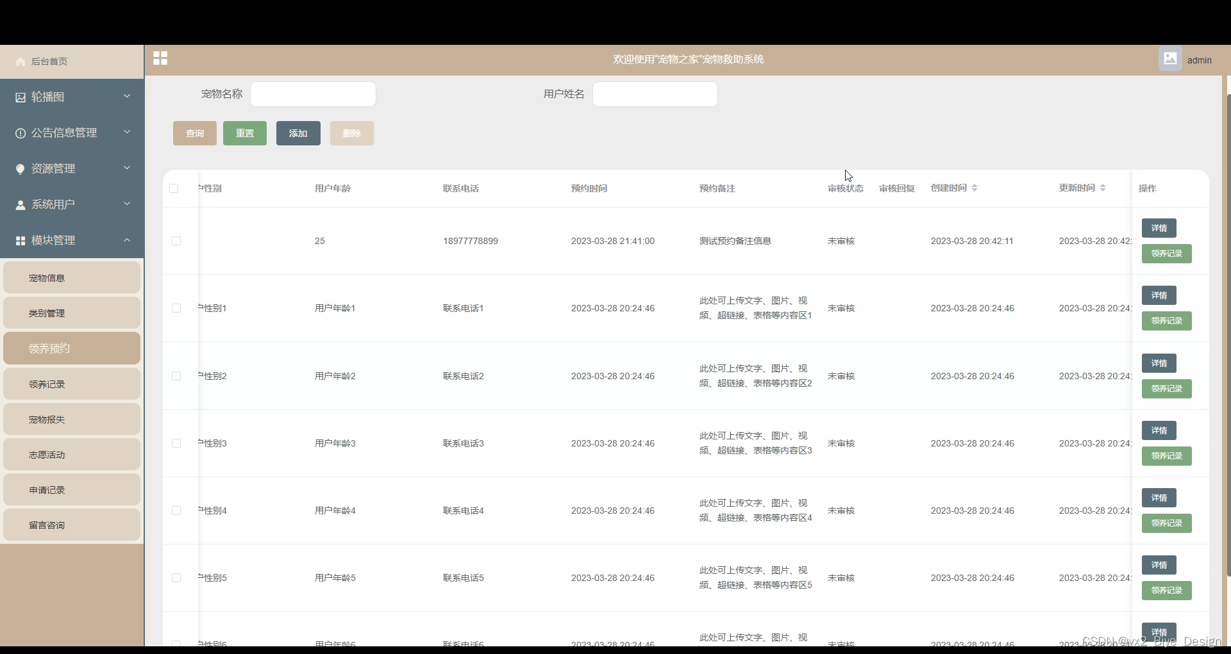
Task: Check the row containing 联系电话4
Action: pyautogui.click(x=176, y=511)
